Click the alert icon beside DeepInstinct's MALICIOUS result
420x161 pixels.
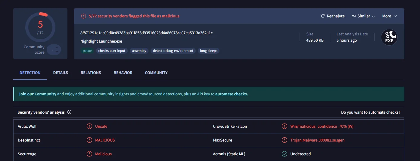(89, 140)
